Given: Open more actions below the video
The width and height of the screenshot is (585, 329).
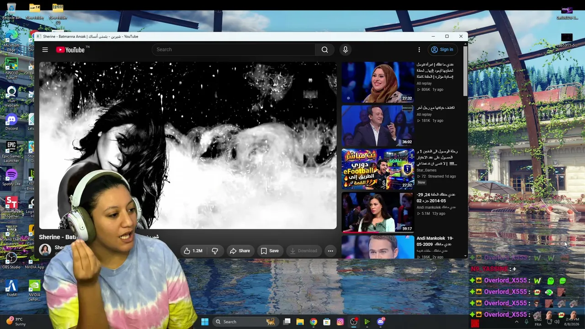Looking at the screenshot, I should 330,250.
